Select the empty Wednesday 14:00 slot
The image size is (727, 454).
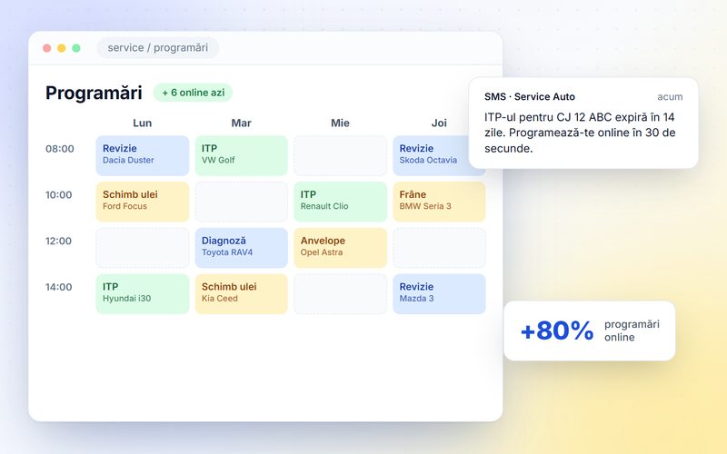point(340,293)
